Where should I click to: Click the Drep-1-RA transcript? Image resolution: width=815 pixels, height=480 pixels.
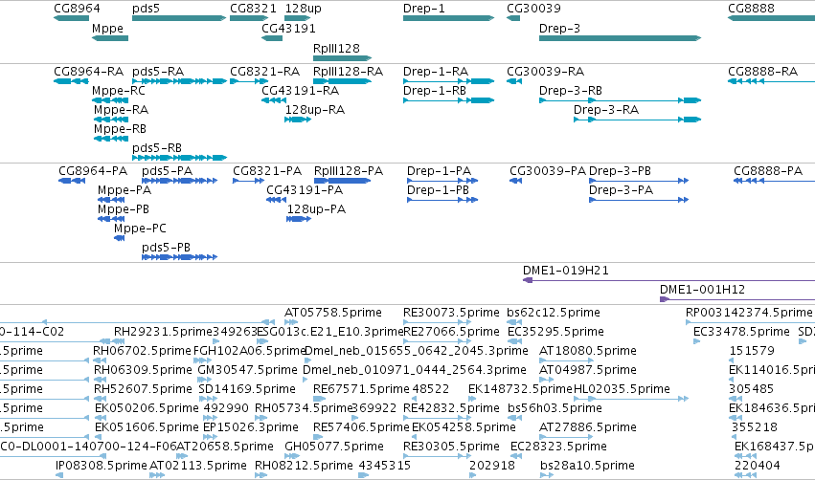click(448, 81)
